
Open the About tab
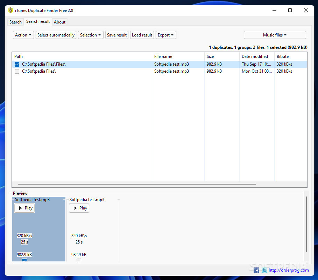click(x=59, y=22)
